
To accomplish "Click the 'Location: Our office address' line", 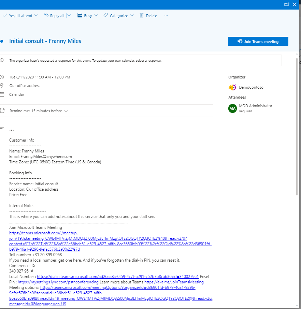I will [34, 189].
